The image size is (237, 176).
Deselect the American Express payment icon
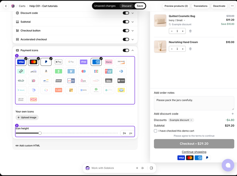96,62
